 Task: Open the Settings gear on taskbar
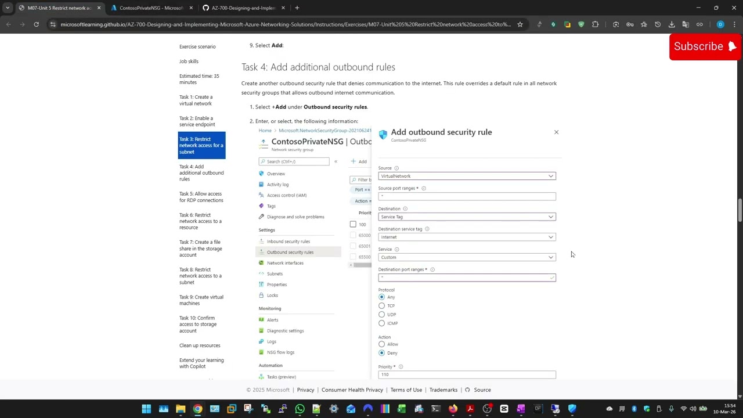[334, 409]
